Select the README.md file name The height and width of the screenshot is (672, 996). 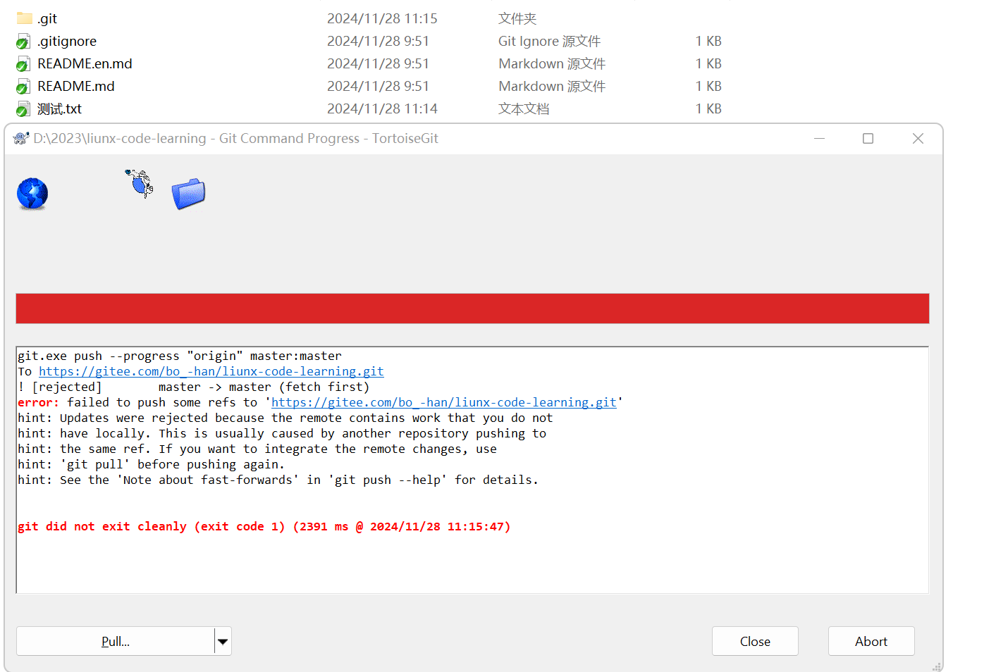tap(76, 87)
